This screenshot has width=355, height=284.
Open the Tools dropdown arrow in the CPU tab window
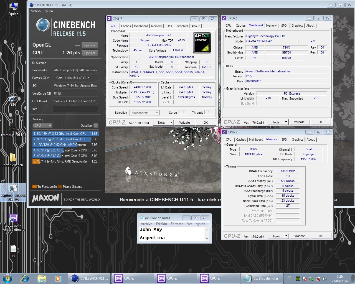point(171,123)
